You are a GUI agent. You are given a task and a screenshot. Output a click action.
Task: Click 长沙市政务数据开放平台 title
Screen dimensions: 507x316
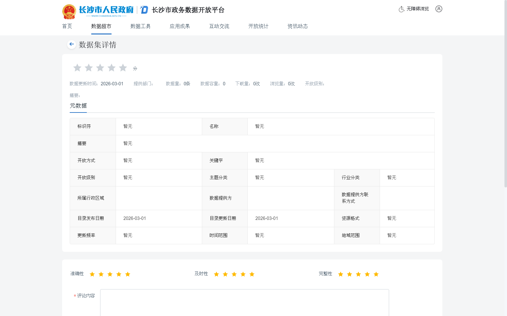coord(188,10)
